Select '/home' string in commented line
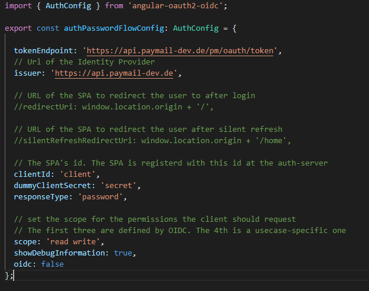 pyautogui.click(x=271, y=141)
